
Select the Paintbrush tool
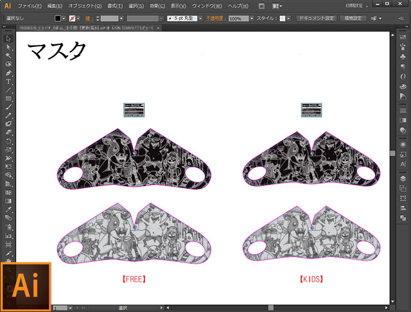tap(8, 107)
